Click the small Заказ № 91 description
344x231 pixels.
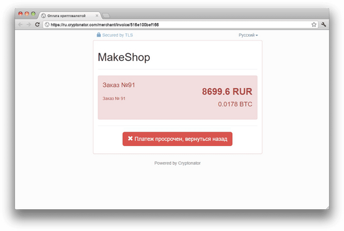[114, 99]
